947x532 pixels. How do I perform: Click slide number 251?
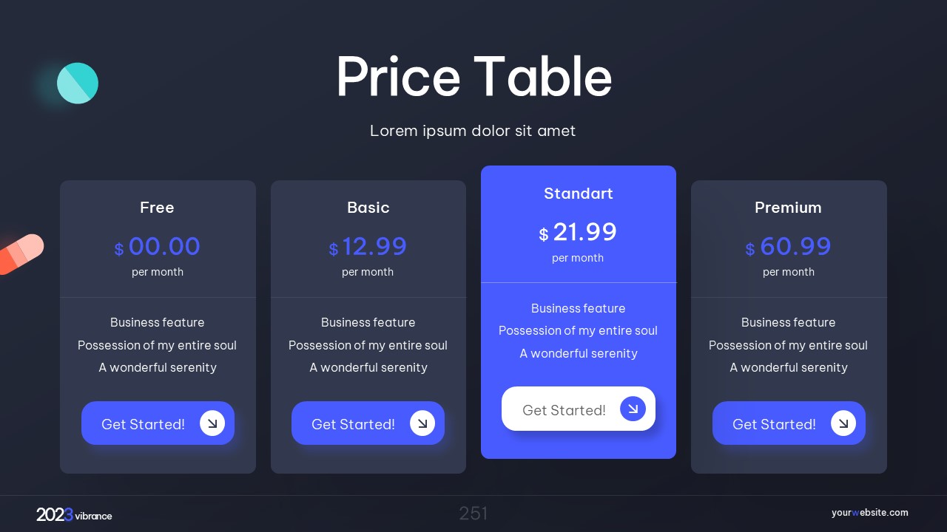(x=473, y=514)
